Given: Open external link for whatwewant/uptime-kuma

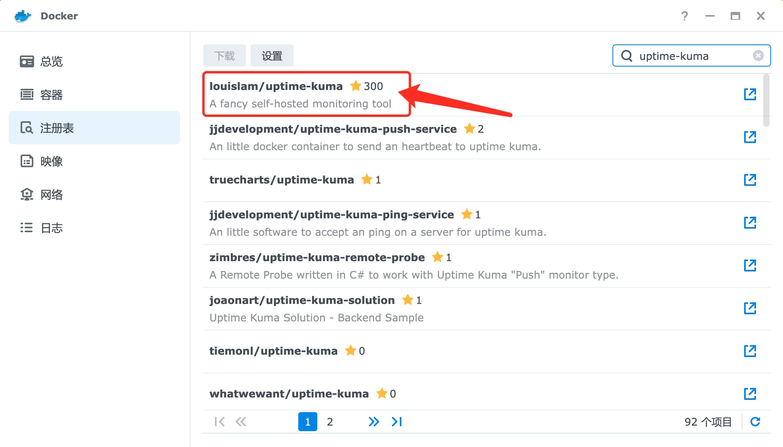Looking at the screenshot, I should (x=750, y=394).
